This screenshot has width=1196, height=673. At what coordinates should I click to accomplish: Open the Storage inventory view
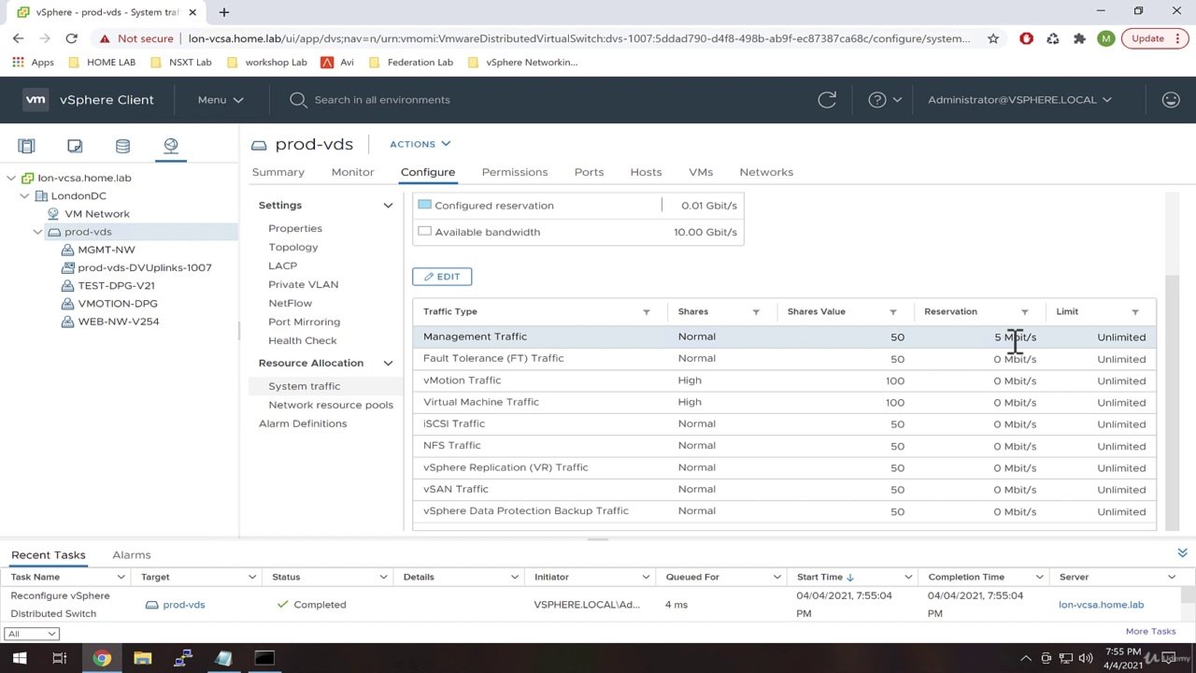click(122, 146)
